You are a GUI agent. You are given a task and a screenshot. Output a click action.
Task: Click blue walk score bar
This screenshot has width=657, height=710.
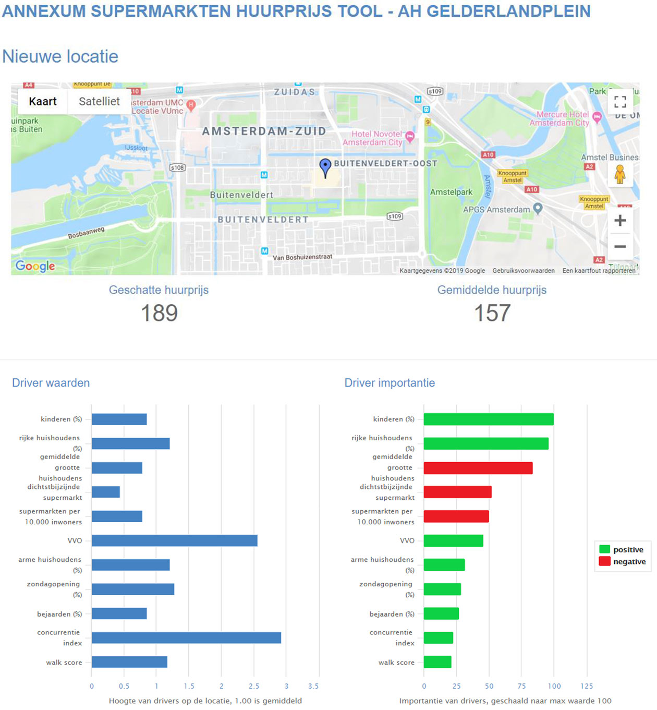(129, 662)
